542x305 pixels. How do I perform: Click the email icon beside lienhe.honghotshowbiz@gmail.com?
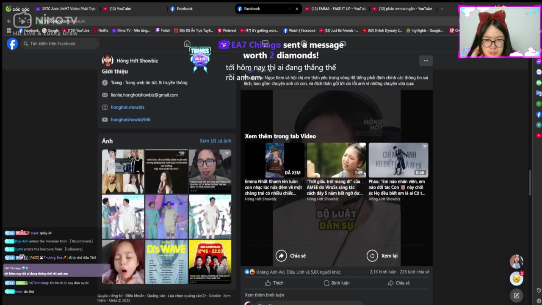pos(105,95)
